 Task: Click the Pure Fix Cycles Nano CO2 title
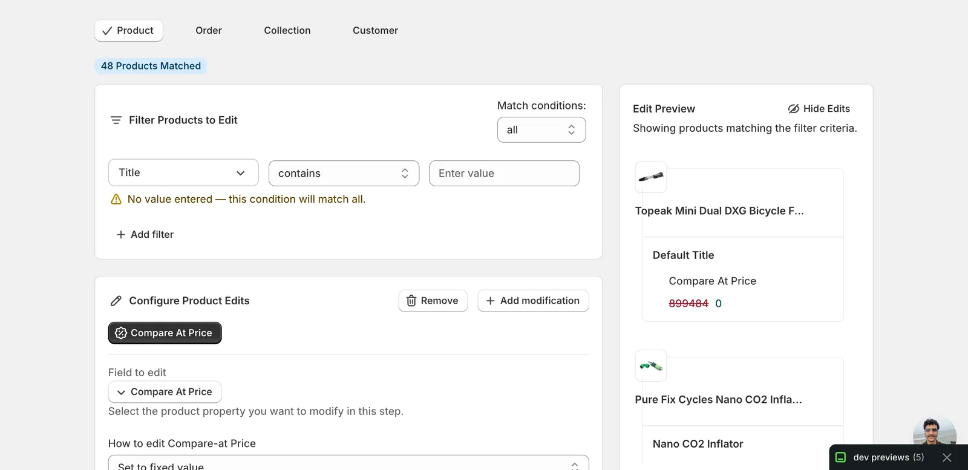[718, 400]
